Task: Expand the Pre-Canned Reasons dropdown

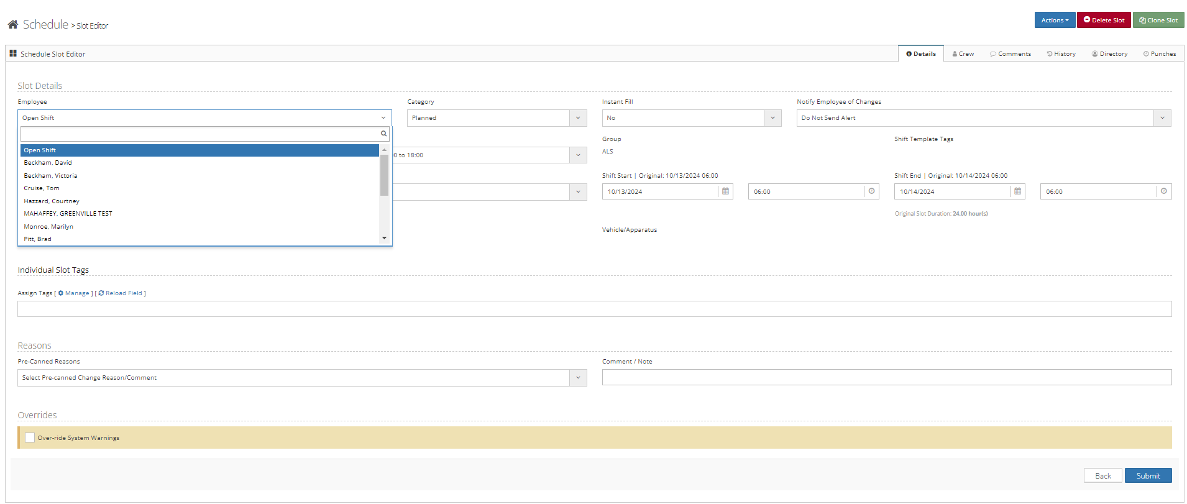Action: [577, 378]
